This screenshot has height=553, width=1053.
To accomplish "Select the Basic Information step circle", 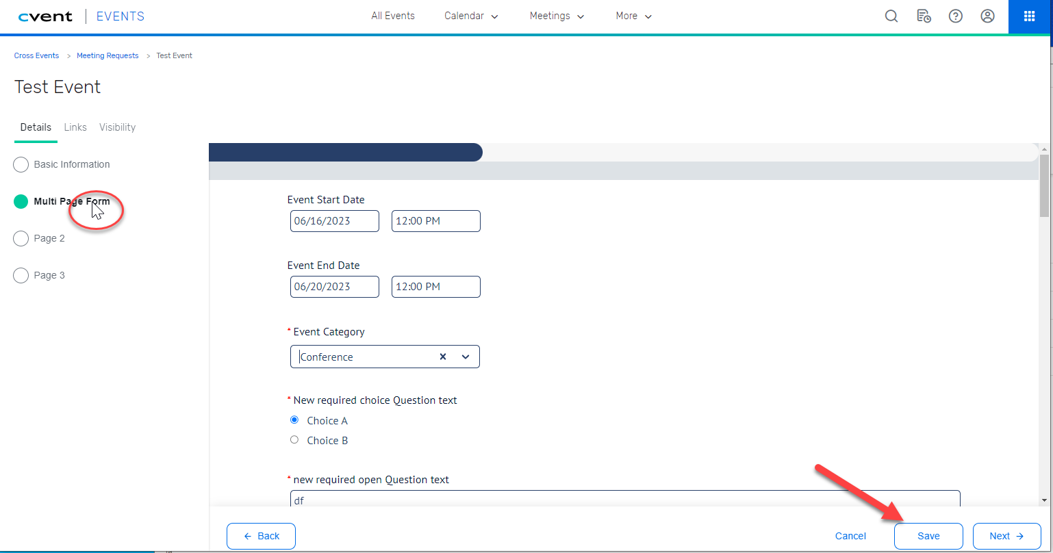I will [21, 164].
